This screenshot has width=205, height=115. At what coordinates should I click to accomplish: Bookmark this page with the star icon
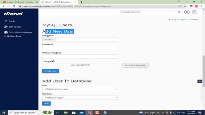tap(185, 6)
